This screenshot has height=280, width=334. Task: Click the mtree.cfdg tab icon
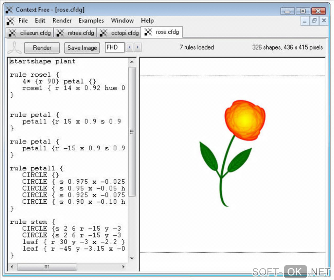(60, 33)
